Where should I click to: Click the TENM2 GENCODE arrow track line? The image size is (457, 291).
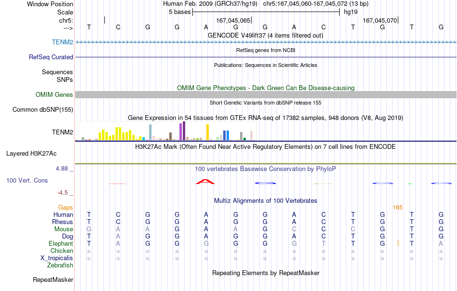click(x=266, y=42)
